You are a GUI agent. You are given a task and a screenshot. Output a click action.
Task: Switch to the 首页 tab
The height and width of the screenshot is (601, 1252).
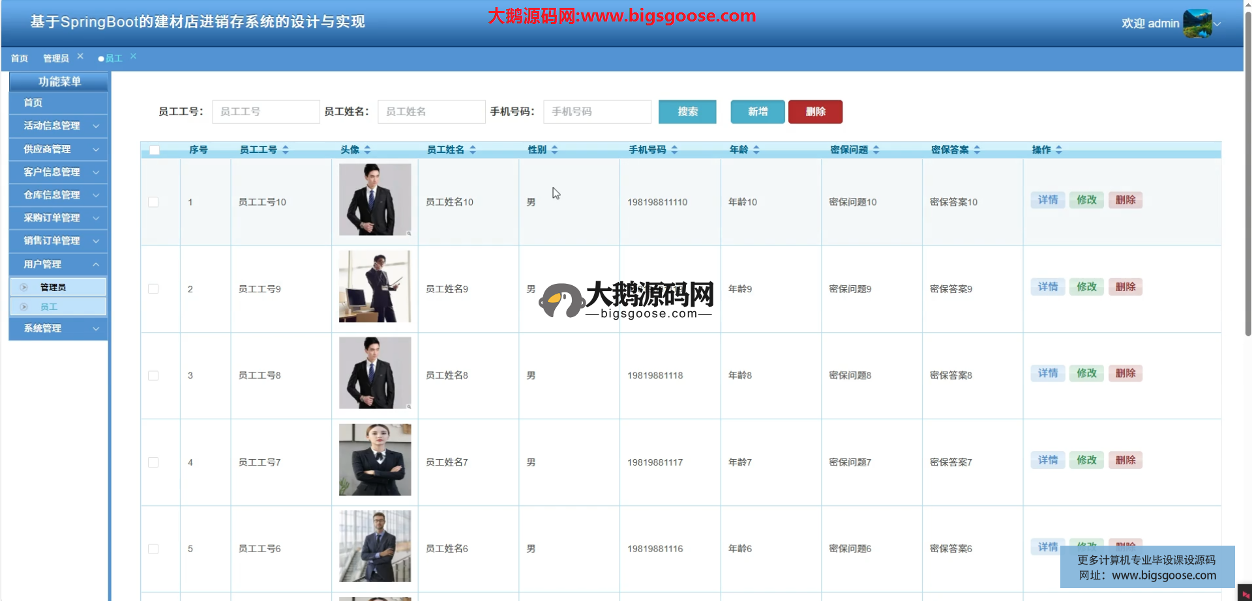coord(20,59)
